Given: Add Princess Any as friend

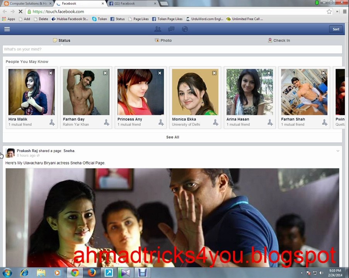Looking at the screenshot, I should tap(161, 122).
